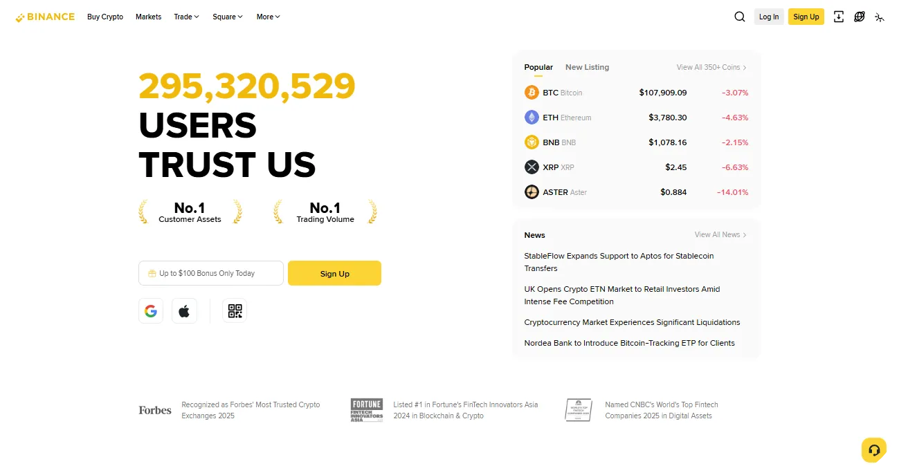Click the Bitcoin coin icon
Screen dimensions: 899x475
(x=532, y=92)
